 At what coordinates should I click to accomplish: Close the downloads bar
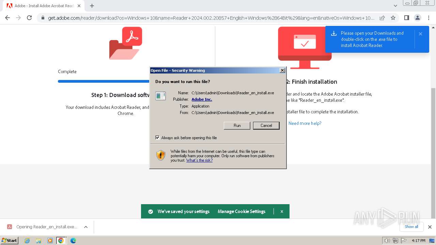430,227
